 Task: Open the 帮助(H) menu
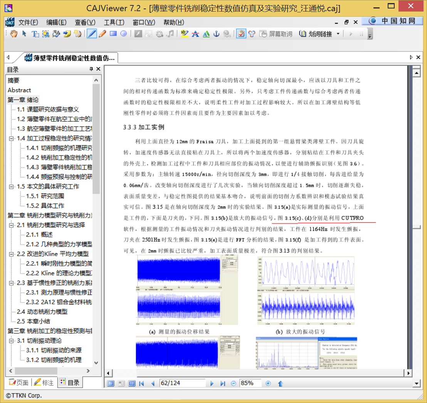coord(174,22)
